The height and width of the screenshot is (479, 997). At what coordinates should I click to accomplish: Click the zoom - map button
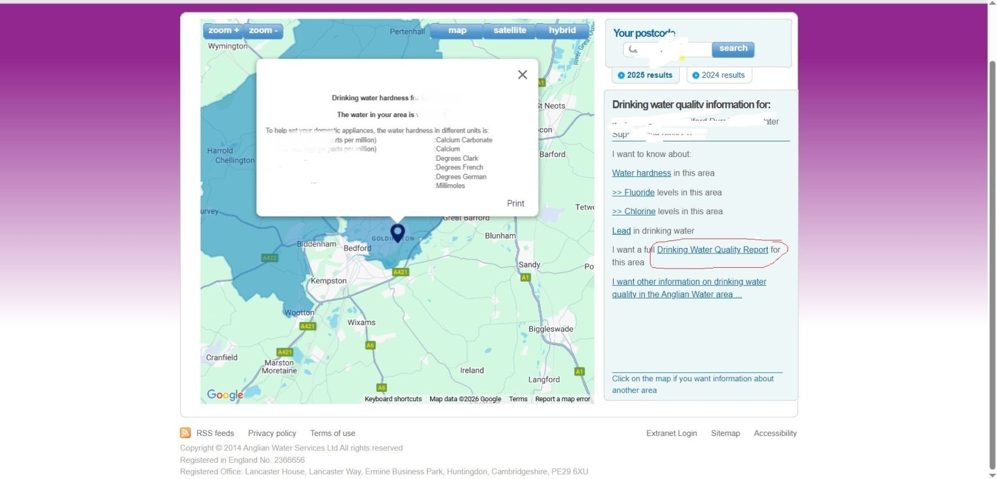[x=264, y=31]
